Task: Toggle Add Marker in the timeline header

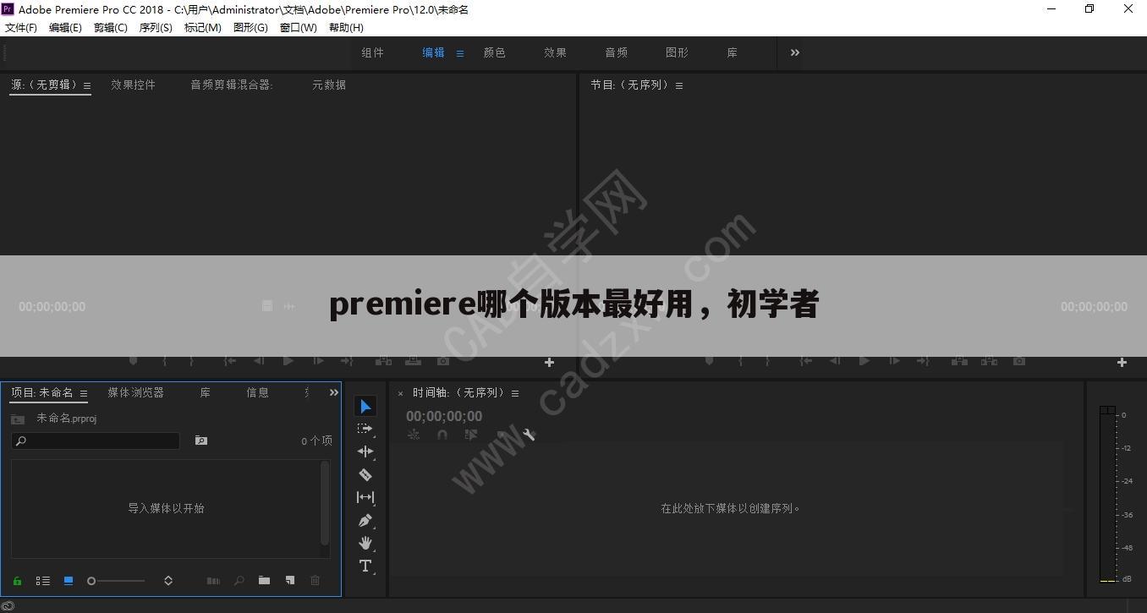Action: pos(501,435)
